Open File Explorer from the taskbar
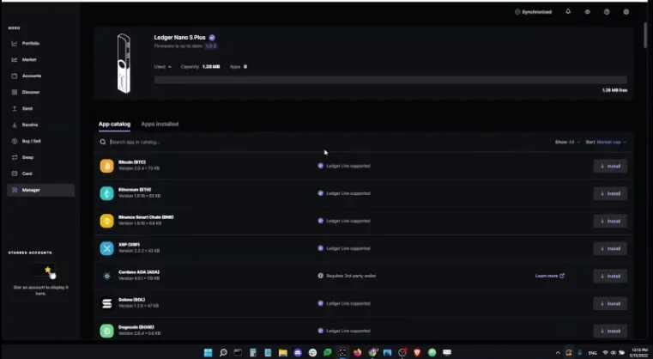Image resolution: width=653 pixels, height=359 pixels. (283, 353)
